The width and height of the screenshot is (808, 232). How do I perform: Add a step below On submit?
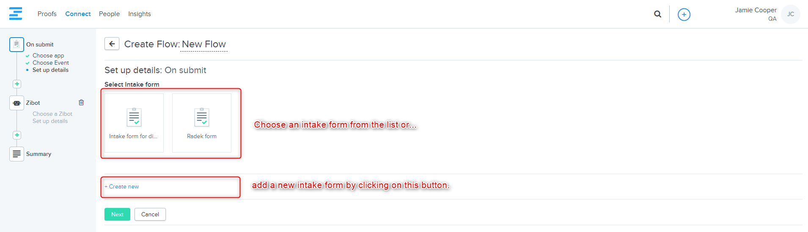[x=17, y=84]
